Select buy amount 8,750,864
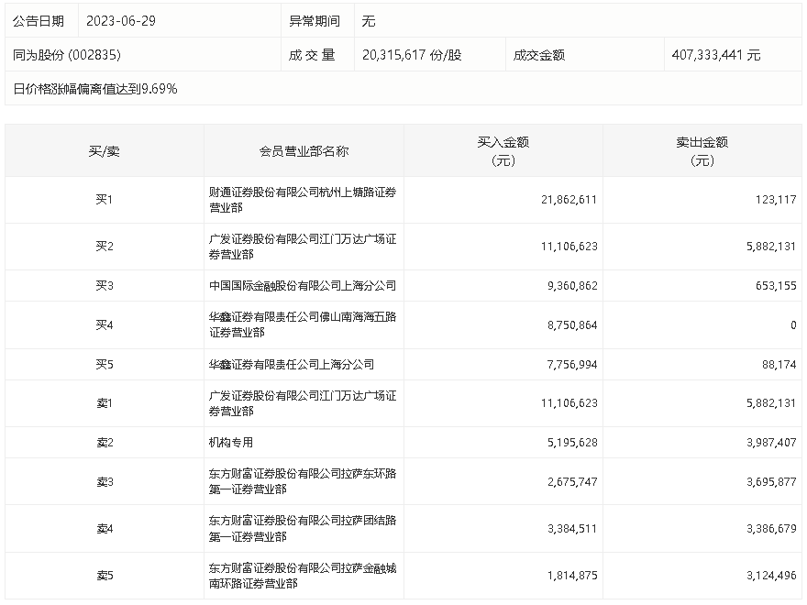The height and width of the screenshot is (605, 807). click(x=572, y=325)
